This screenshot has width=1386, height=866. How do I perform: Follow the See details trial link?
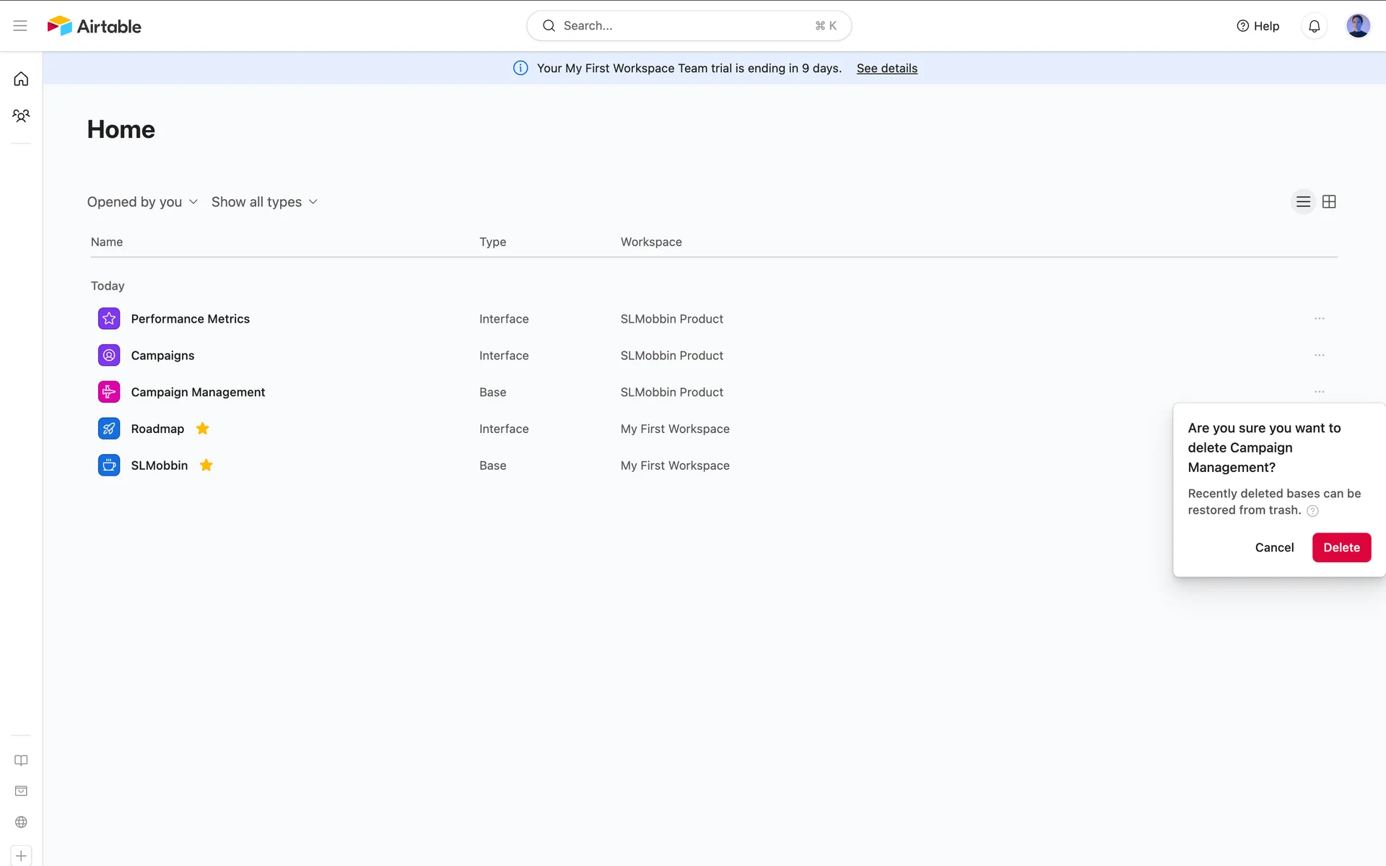(886, 68)
